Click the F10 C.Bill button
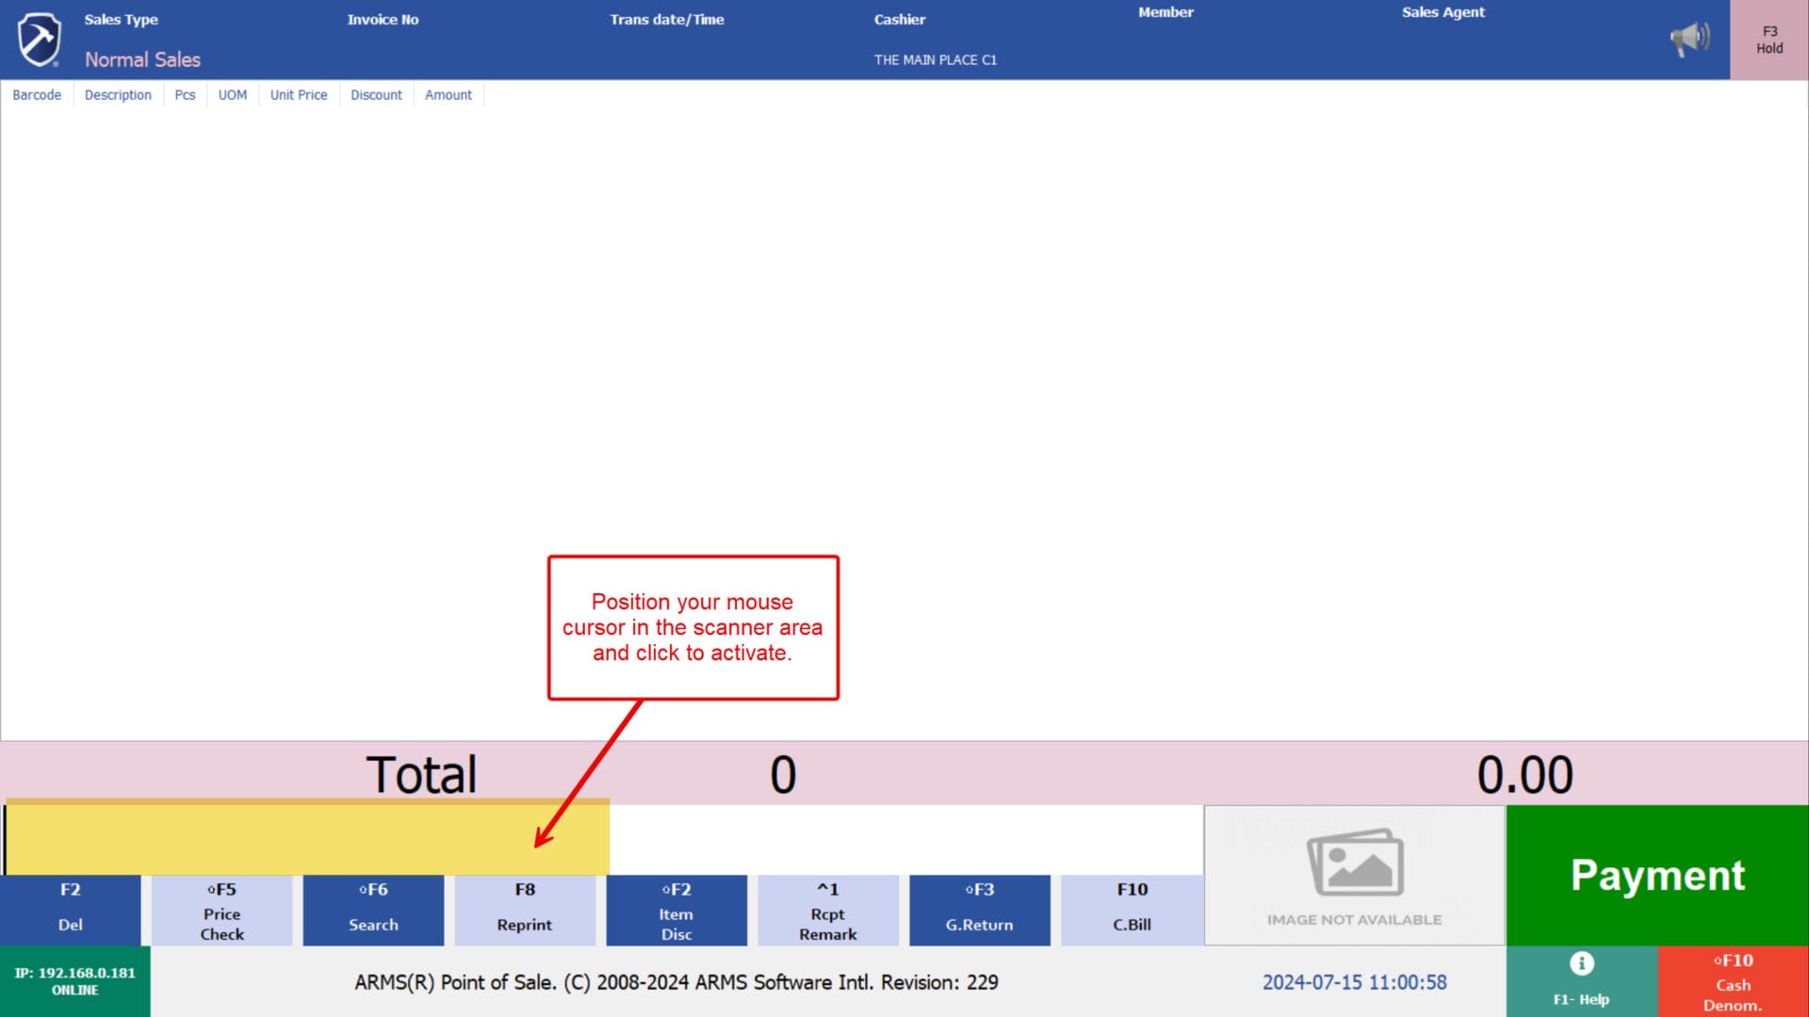This screenshot has height=1017, width=1809. [x=1132, y=910]
